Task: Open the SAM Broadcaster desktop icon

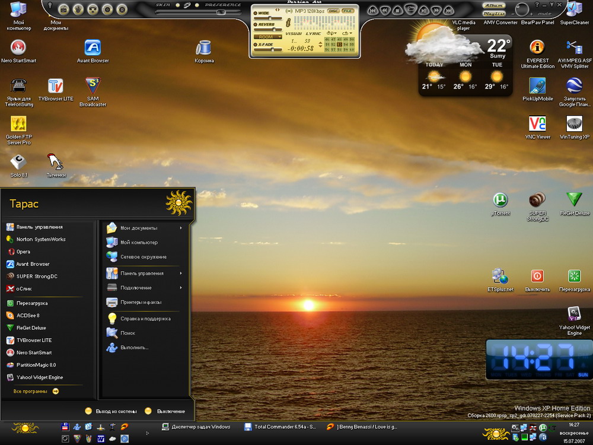Action: tap(93, 85)
